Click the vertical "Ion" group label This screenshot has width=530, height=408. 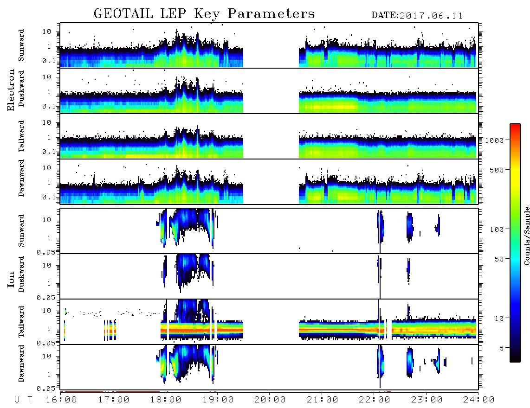[11, 279]
